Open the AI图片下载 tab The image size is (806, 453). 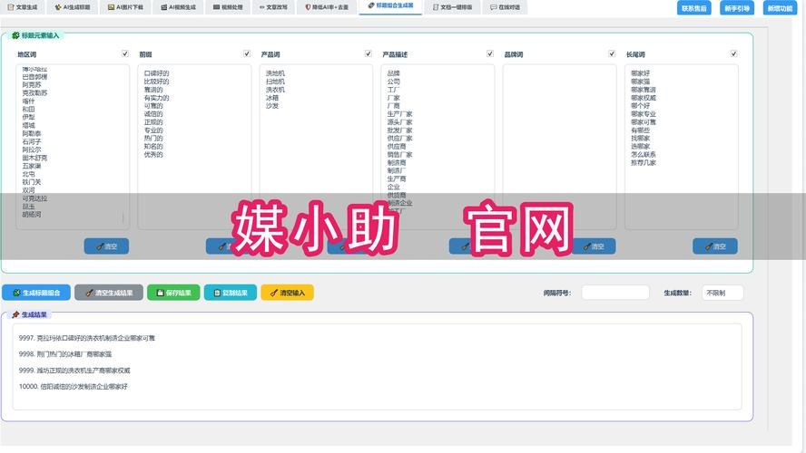(x=125, y=7)
